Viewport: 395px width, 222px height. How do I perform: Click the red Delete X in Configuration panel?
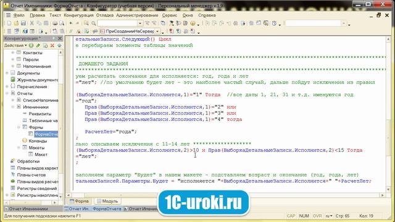[52, 46]
